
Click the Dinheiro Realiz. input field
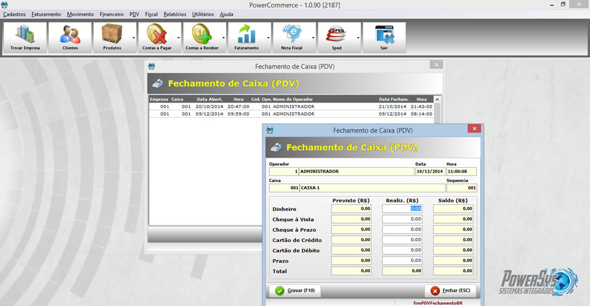[402, 209]
